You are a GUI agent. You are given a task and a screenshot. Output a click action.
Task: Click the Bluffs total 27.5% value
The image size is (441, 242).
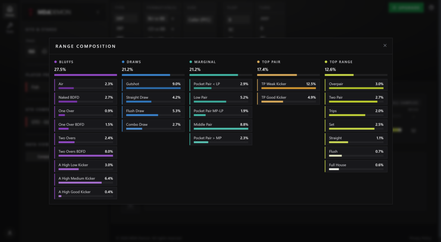pos(60,69)
